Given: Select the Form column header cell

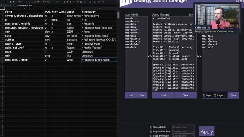Looking at the screenshot, I should coord(24,12).
